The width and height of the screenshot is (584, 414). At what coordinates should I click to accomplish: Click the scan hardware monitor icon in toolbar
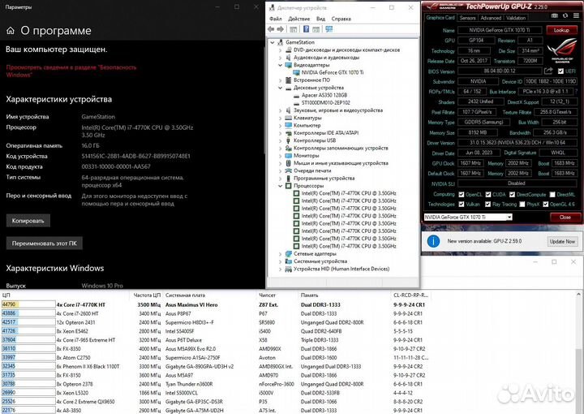pos(328,29)
